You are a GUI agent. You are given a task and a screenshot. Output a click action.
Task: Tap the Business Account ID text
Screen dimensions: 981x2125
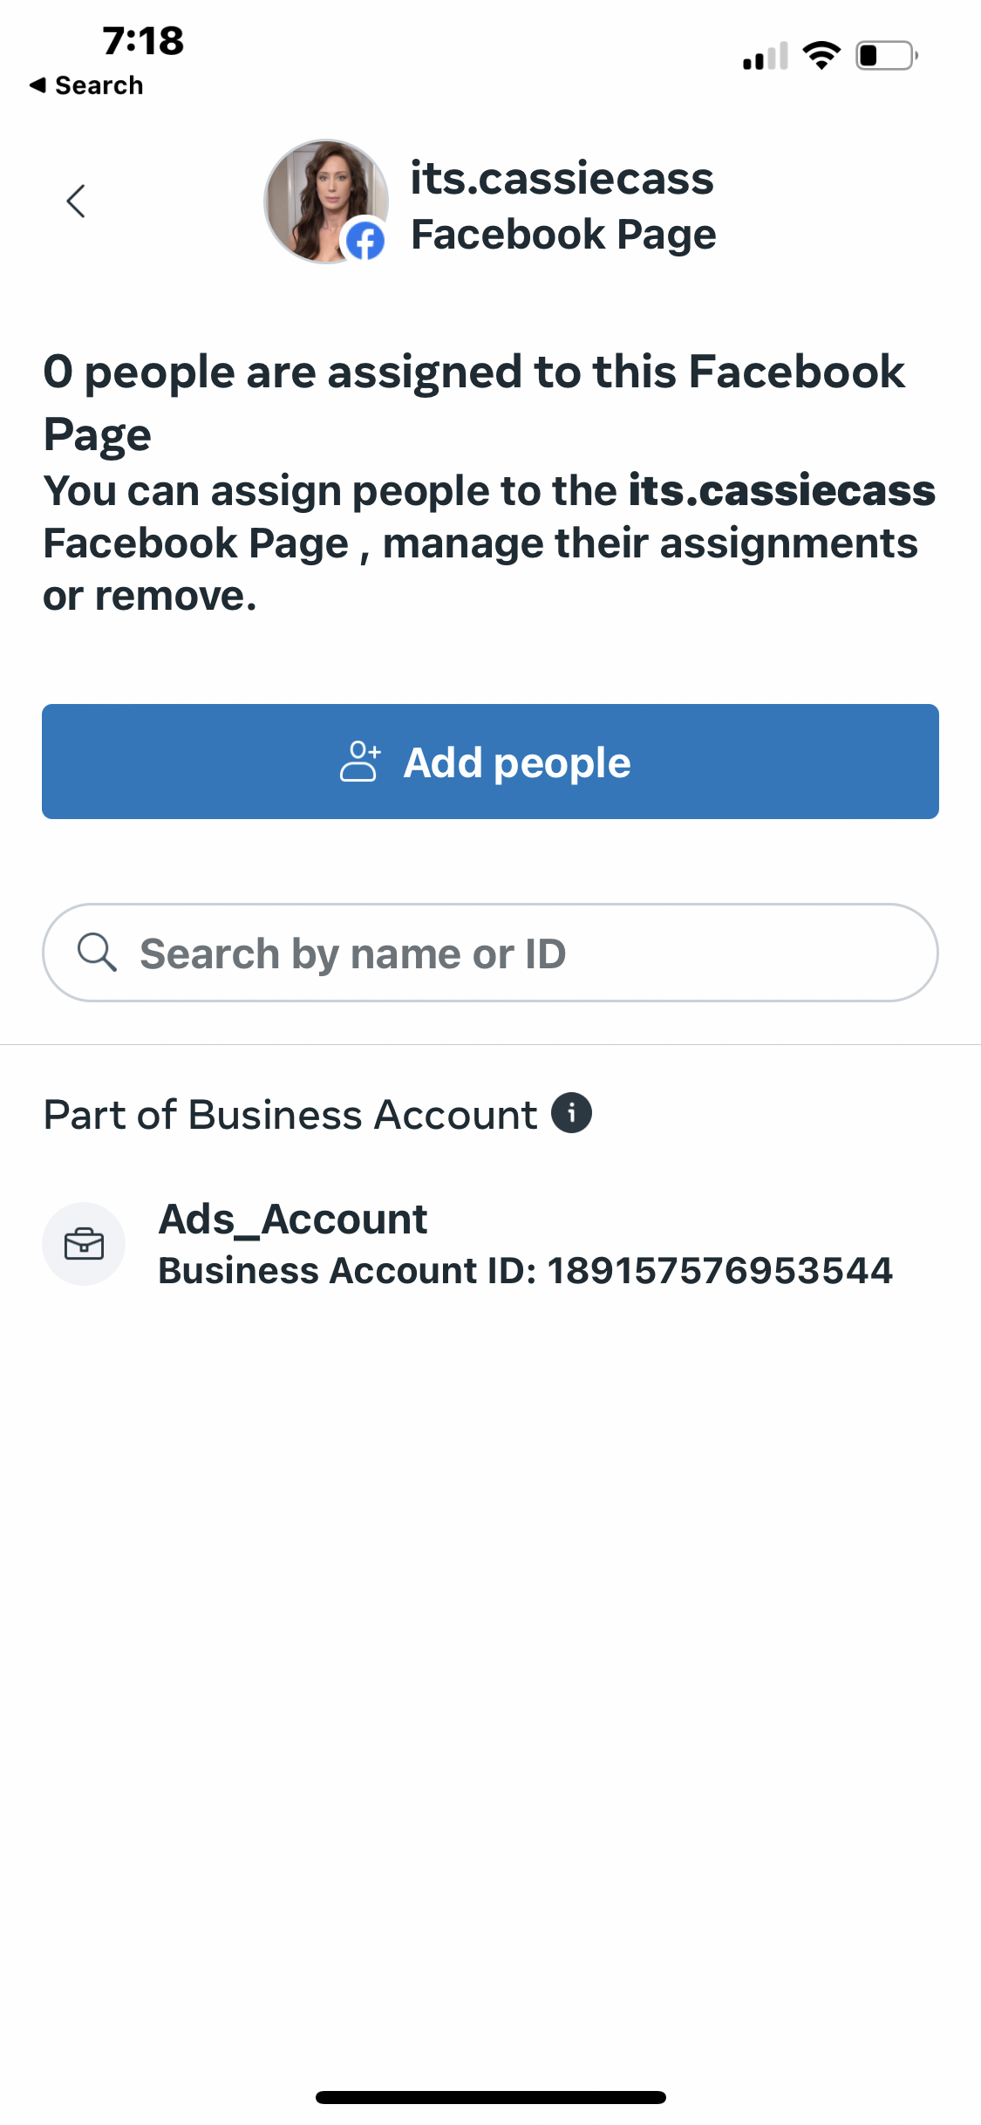coord(525,1270)
